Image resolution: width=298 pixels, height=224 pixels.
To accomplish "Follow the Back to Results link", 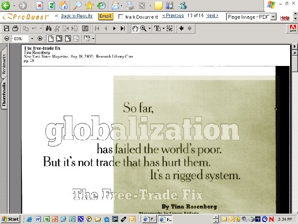I will click(77, 16).
